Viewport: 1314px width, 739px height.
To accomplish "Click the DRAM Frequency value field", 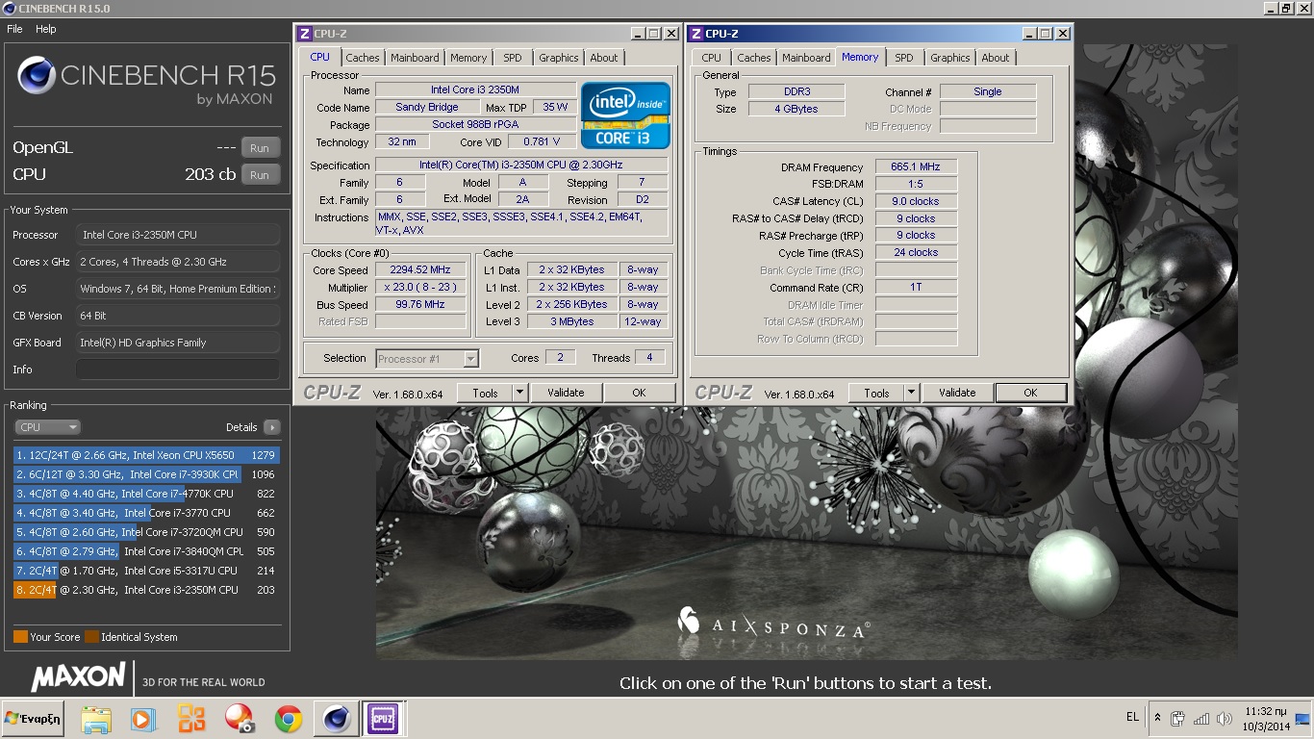I will 916,167.
